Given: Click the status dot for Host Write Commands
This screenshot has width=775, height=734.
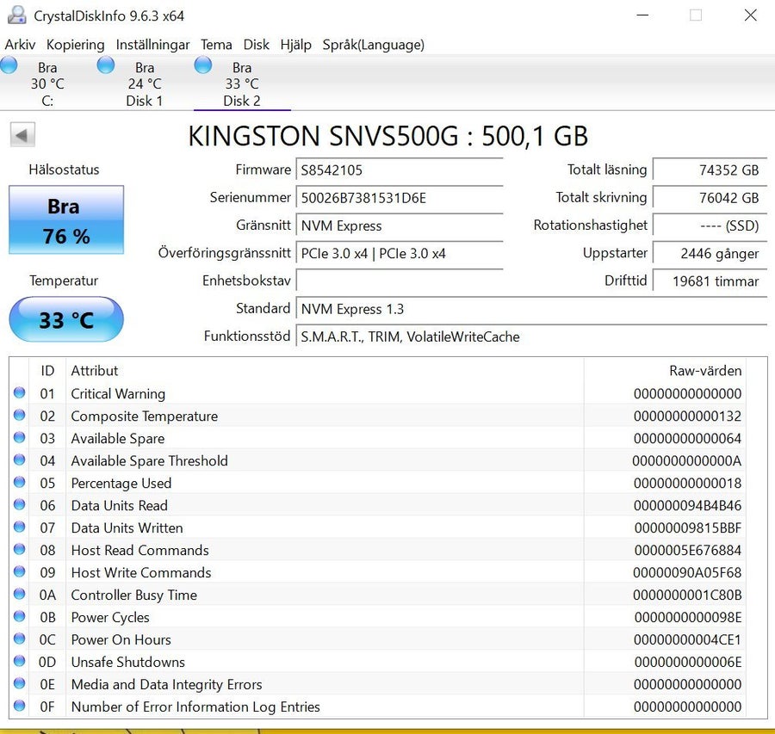Looking at the screenshot, I should 19,571.
